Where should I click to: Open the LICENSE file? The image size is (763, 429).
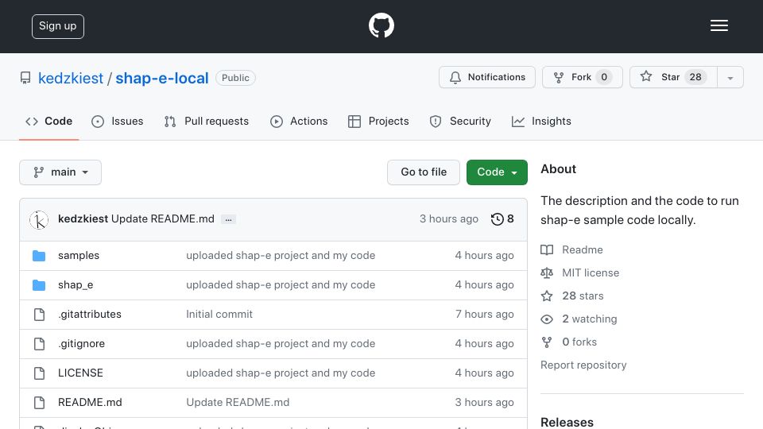(80, 373)
